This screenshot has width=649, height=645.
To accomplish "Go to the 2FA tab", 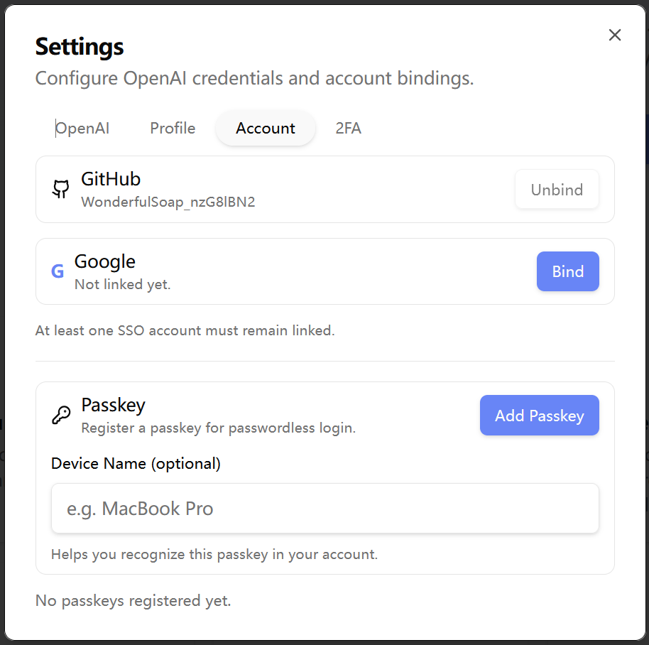I will [348, 129].
